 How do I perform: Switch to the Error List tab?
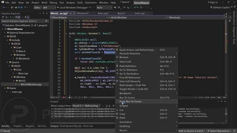click(x=88, y=126)
